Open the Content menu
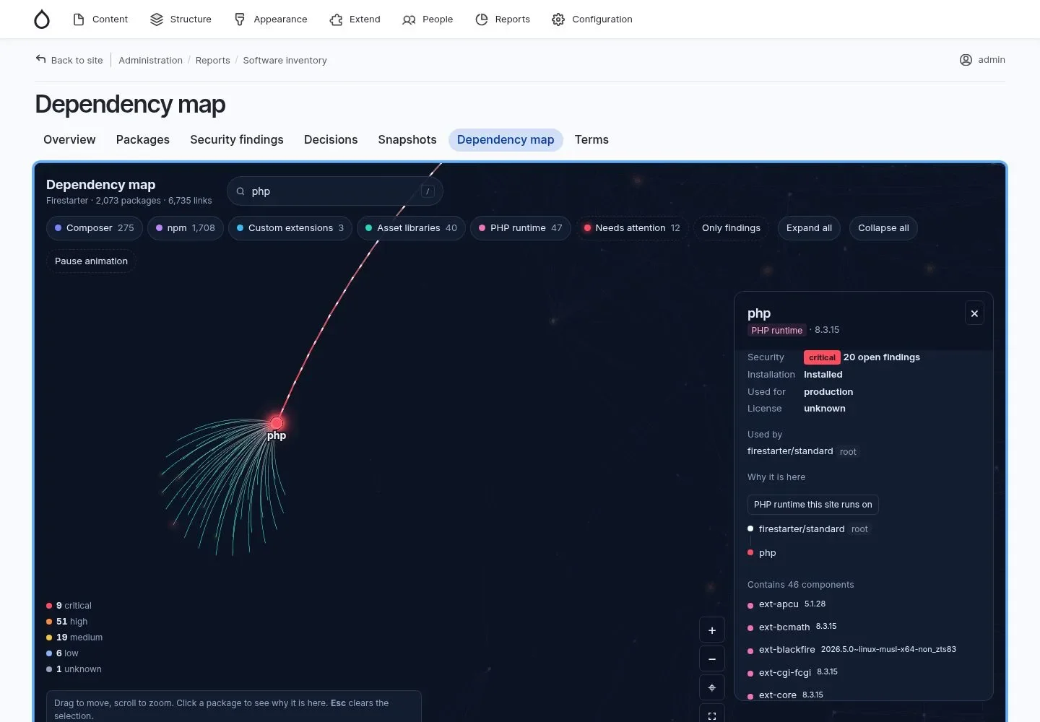Screen dimensions: 1040x722 tap(100, 19)
